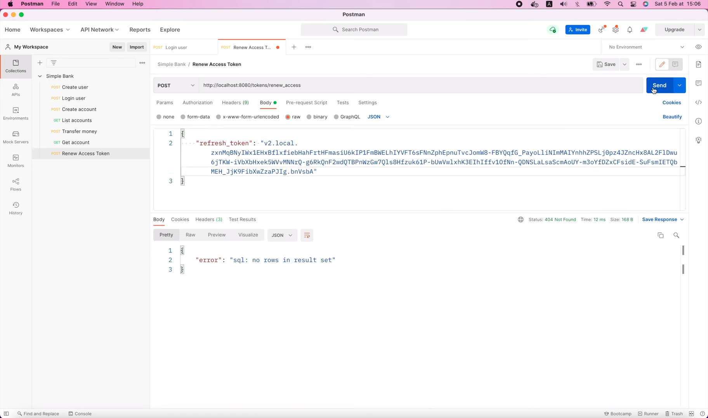Screen dimensions: 708x418
Task: Select the raw body type radio
Action: click(x=288, y=117)
